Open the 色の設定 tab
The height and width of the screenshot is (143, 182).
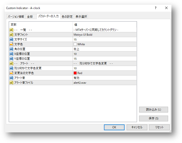tap(67, 17)
